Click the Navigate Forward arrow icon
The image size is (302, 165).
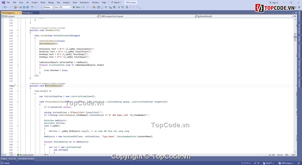pos(10,7)
